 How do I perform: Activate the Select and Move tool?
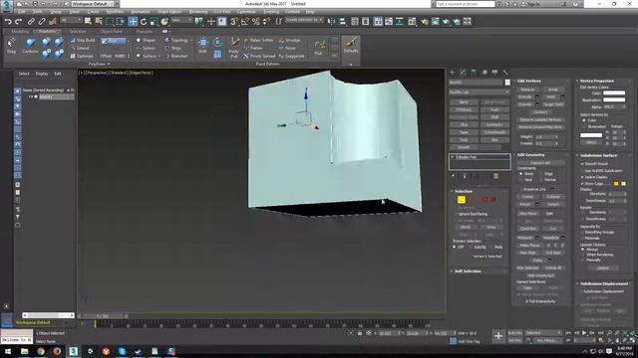click(133, 22)
